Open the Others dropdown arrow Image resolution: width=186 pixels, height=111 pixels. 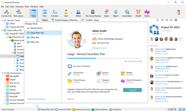[83, 13]
